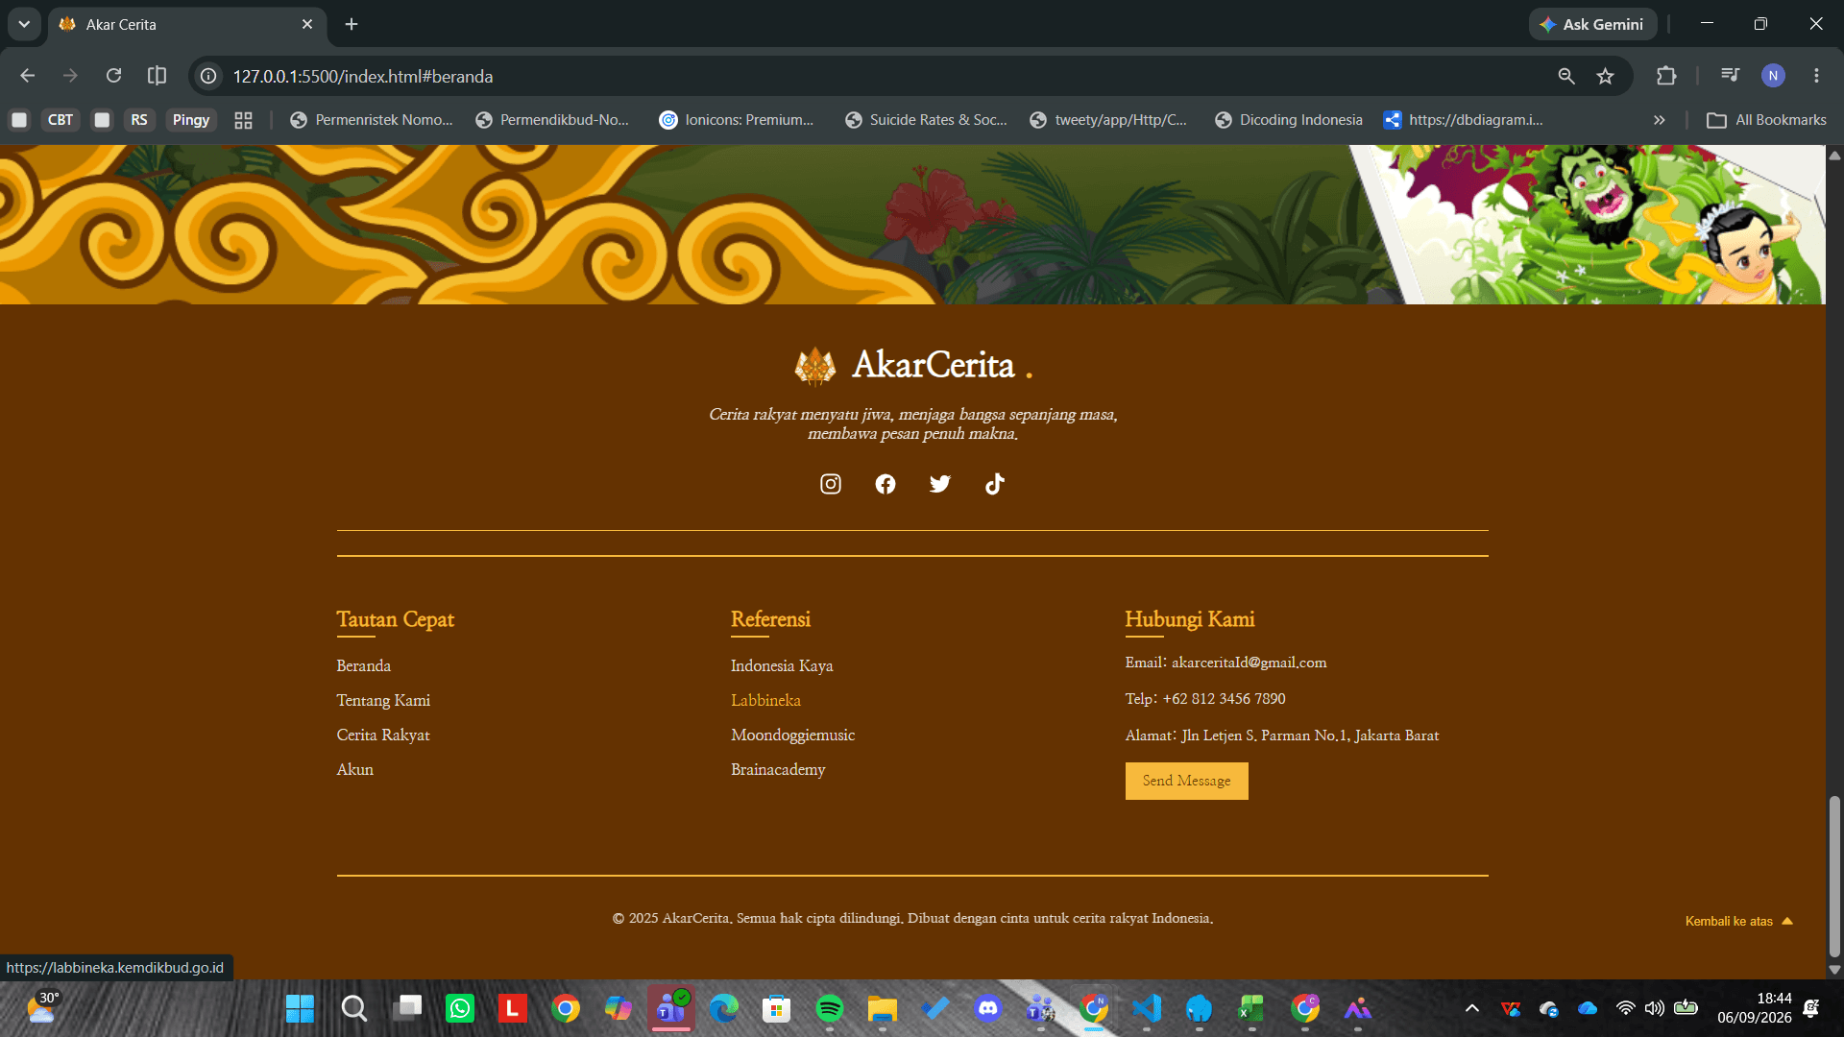Open the CBT bookmark
1844x1037 pixels.
click(x=60, y=120)
